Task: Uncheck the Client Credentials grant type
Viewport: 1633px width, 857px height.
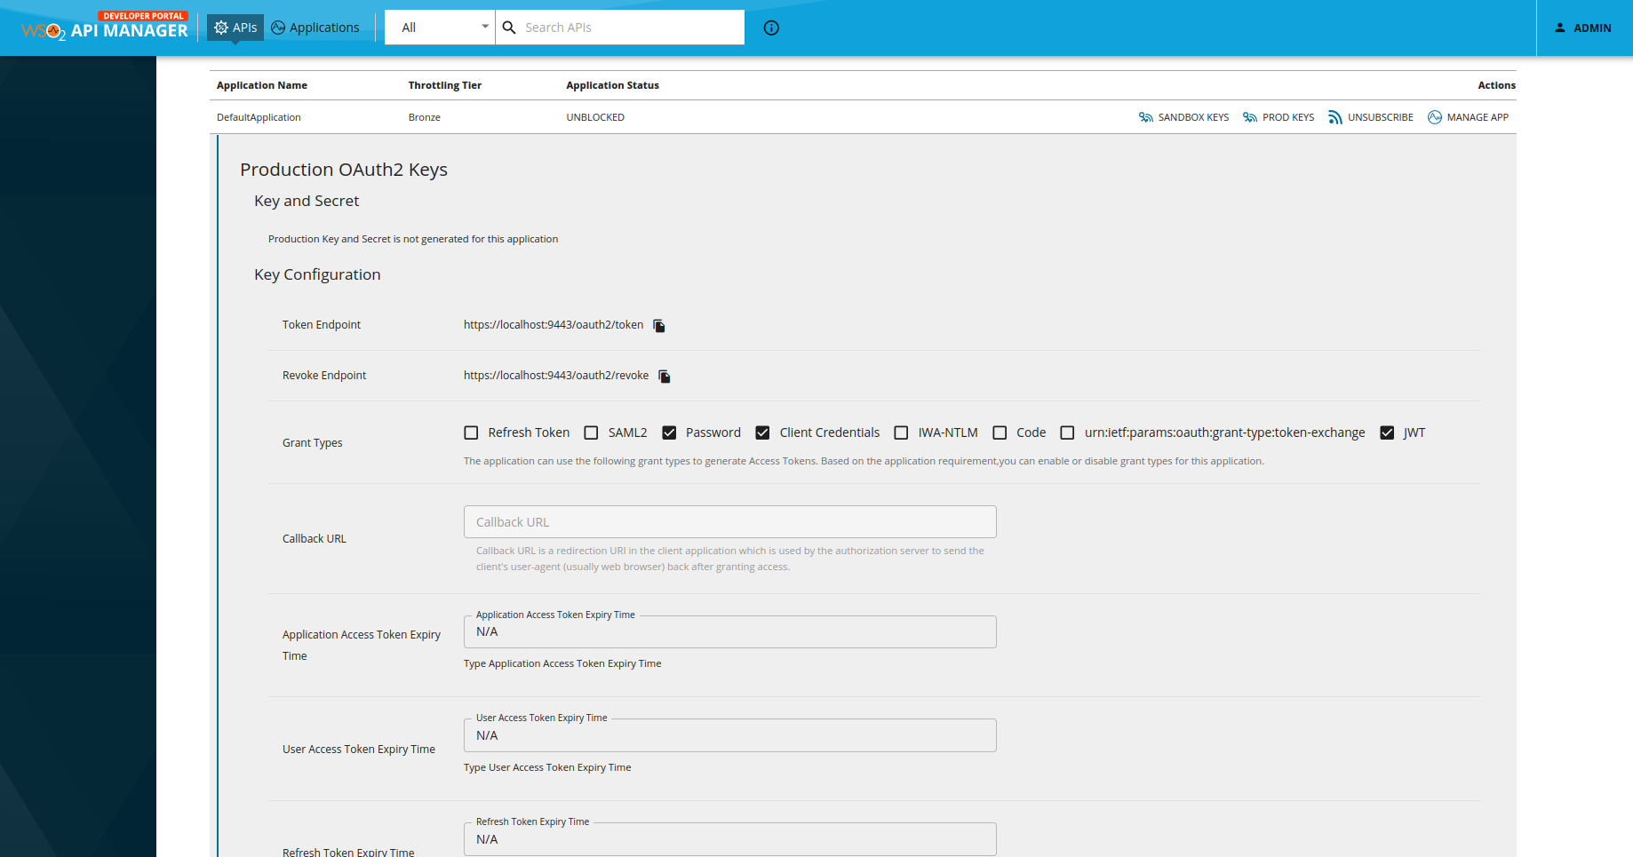Action: coord(762,432)
